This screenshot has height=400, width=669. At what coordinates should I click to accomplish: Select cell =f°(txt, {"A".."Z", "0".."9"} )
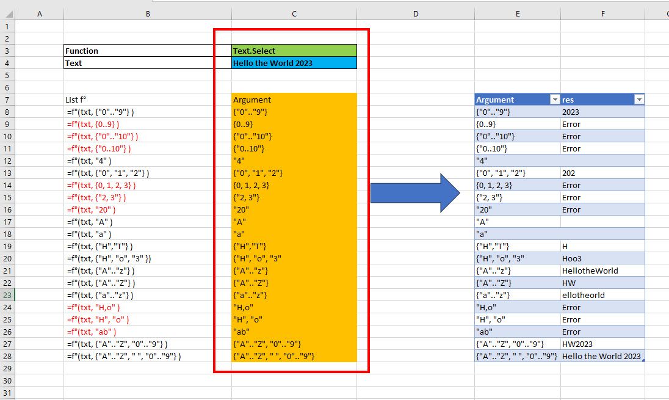coord(148,344)
